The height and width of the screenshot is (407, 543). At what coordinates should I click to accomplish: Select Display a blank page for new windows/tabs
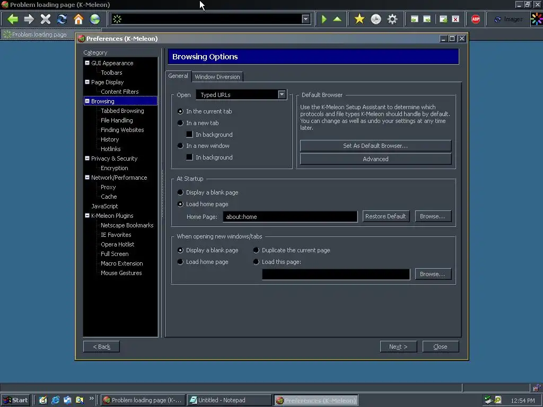(x=180, y=250)
